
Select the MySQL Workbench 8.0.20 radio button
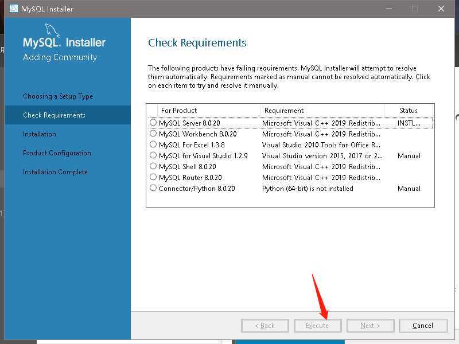point(153,134)
